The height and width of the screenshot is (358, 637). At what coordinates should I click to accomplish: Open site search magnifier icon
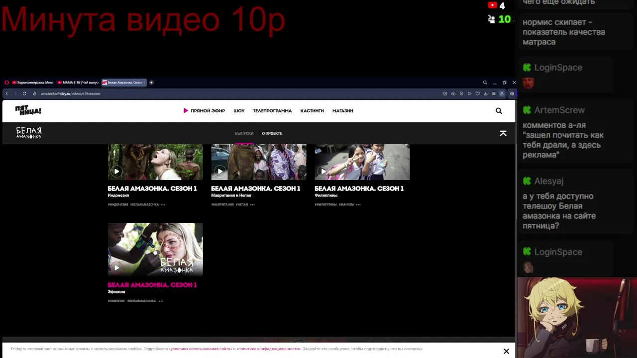coord(499,111)
